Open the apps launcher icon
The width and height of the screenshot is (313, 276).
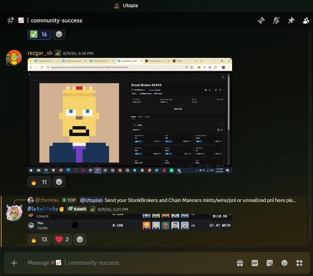tap(299, 263)
